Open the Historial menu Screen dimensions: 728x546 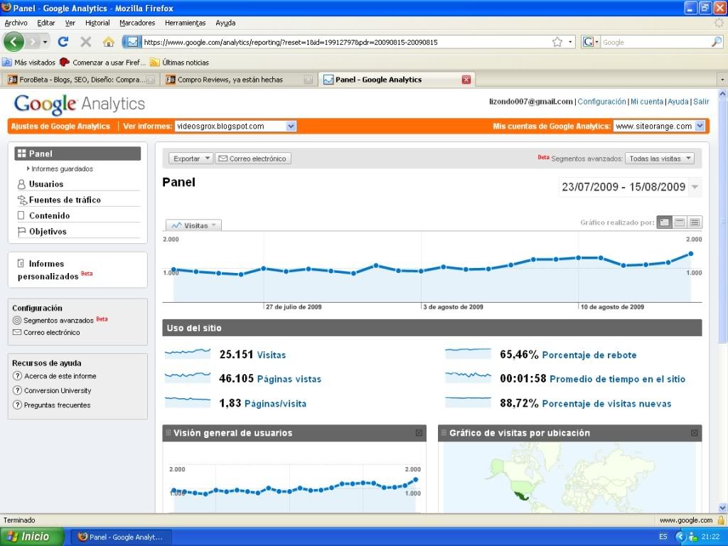[97, 23]
